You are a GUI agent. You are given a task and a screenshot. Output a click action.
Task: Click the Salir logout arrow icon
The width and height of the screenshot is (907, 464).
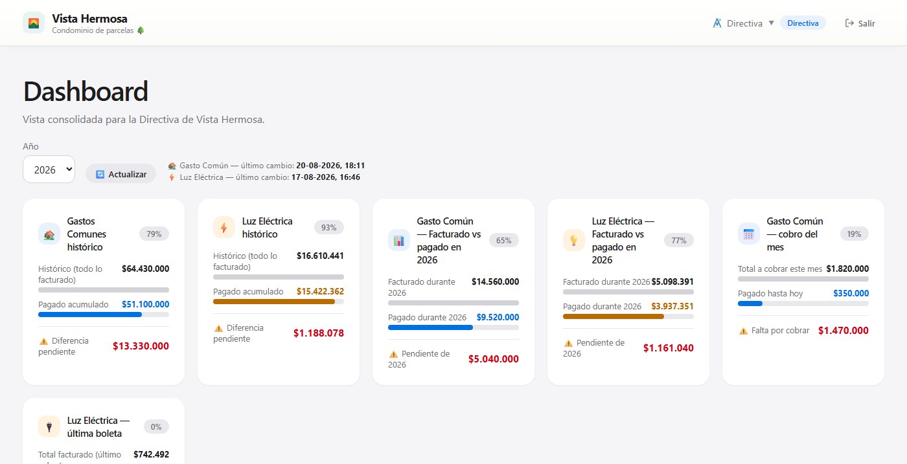849,23
